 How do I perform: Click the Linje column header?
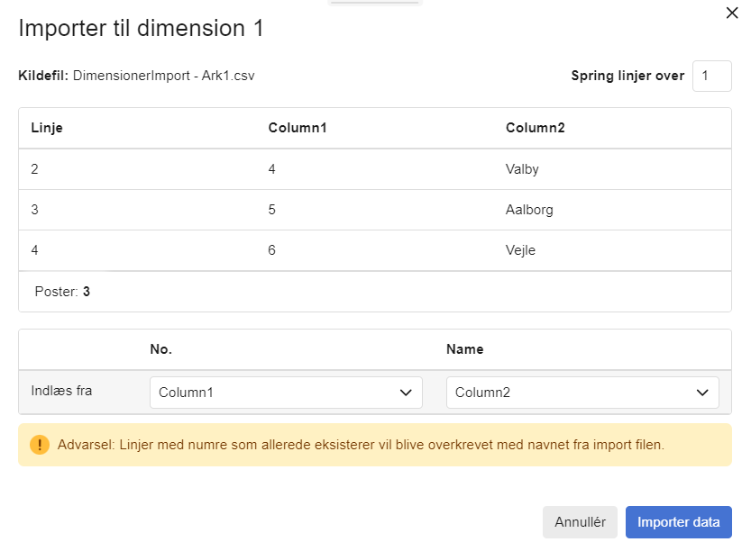pyautogui.click(x=47, y=128)
